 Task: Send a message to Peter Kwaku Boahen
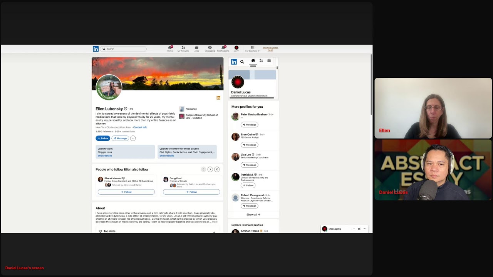(250, 125)
